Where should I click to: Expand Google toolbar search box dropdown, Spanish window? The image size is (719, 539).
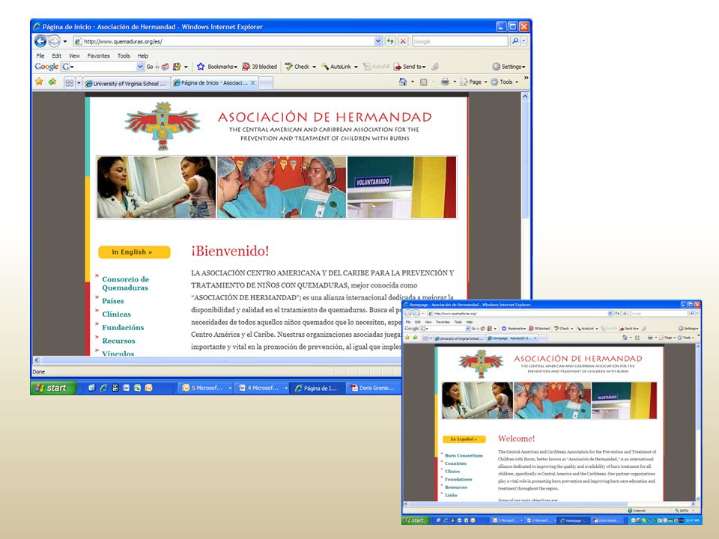click(140, 67)
